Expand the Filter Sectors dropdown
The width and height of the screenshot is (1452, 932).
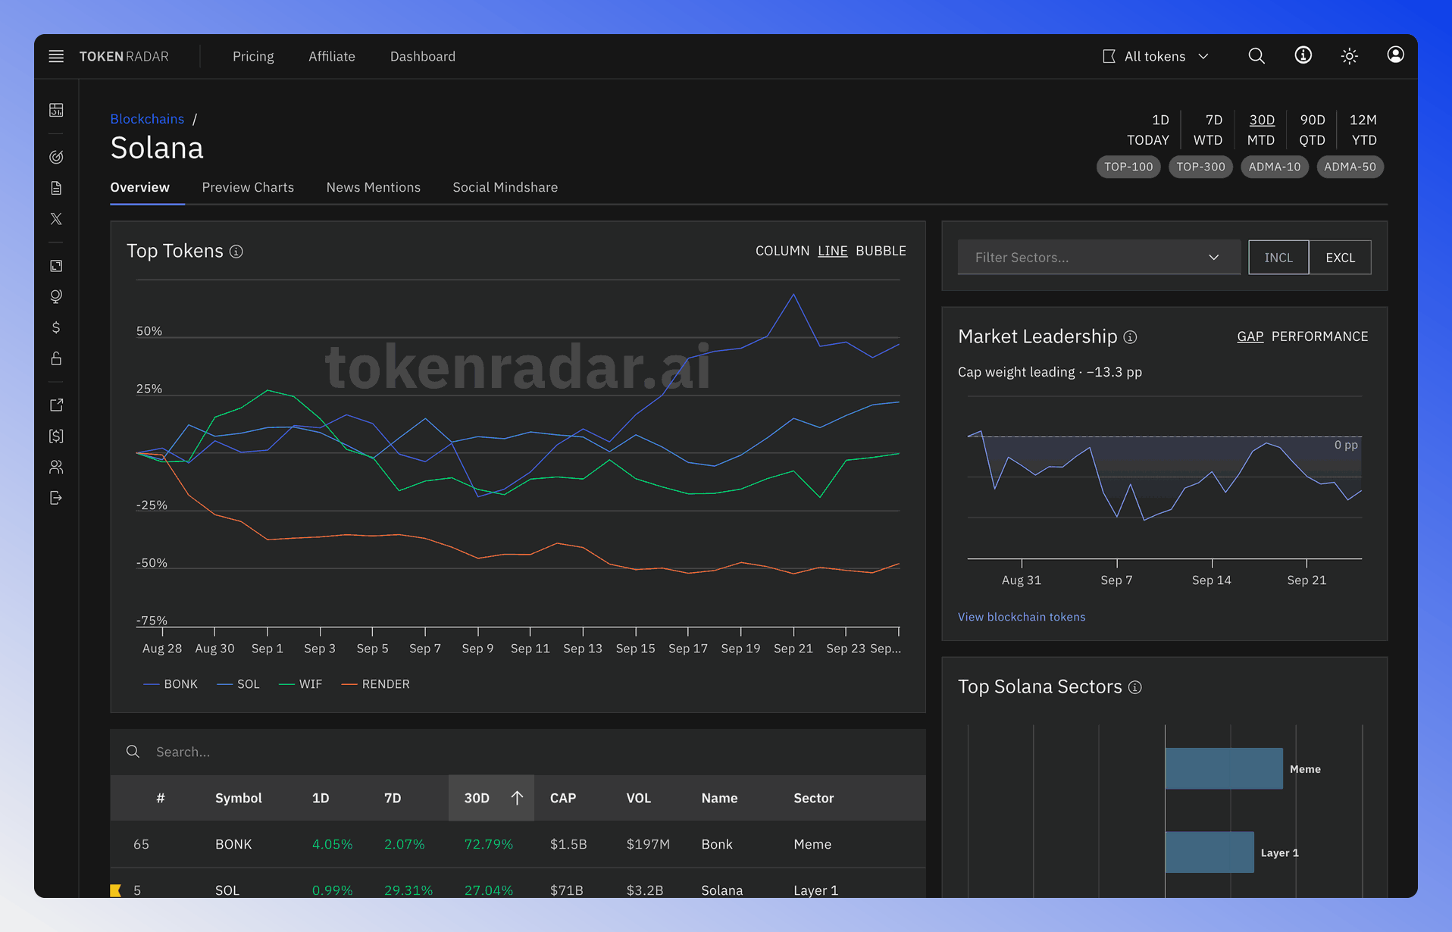pyautogui.click(x=1099, y=258)
